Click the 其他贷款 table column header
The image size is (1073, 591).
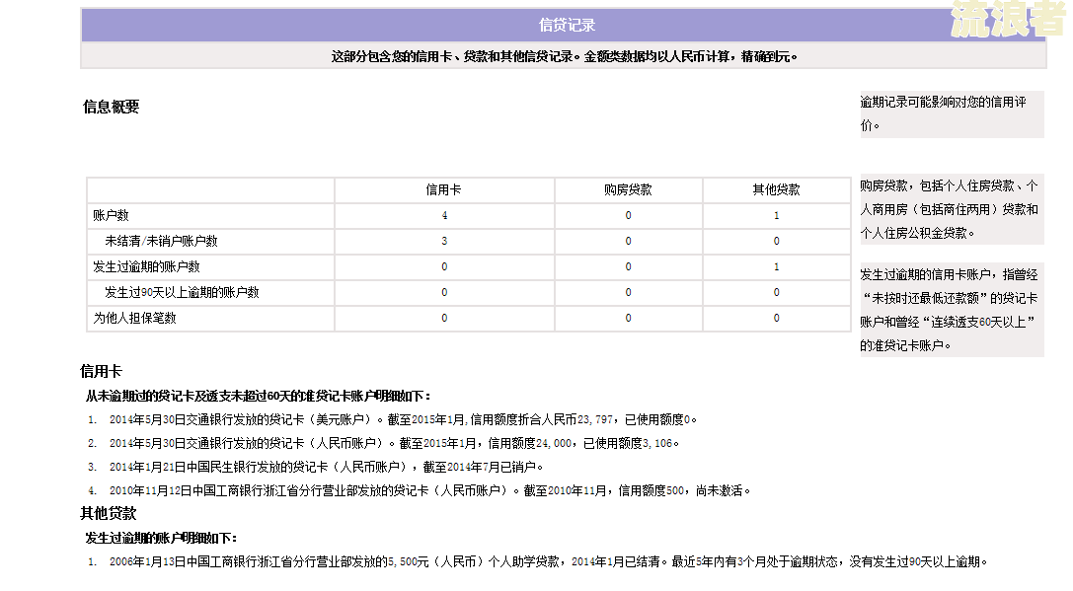click(776, 190)
